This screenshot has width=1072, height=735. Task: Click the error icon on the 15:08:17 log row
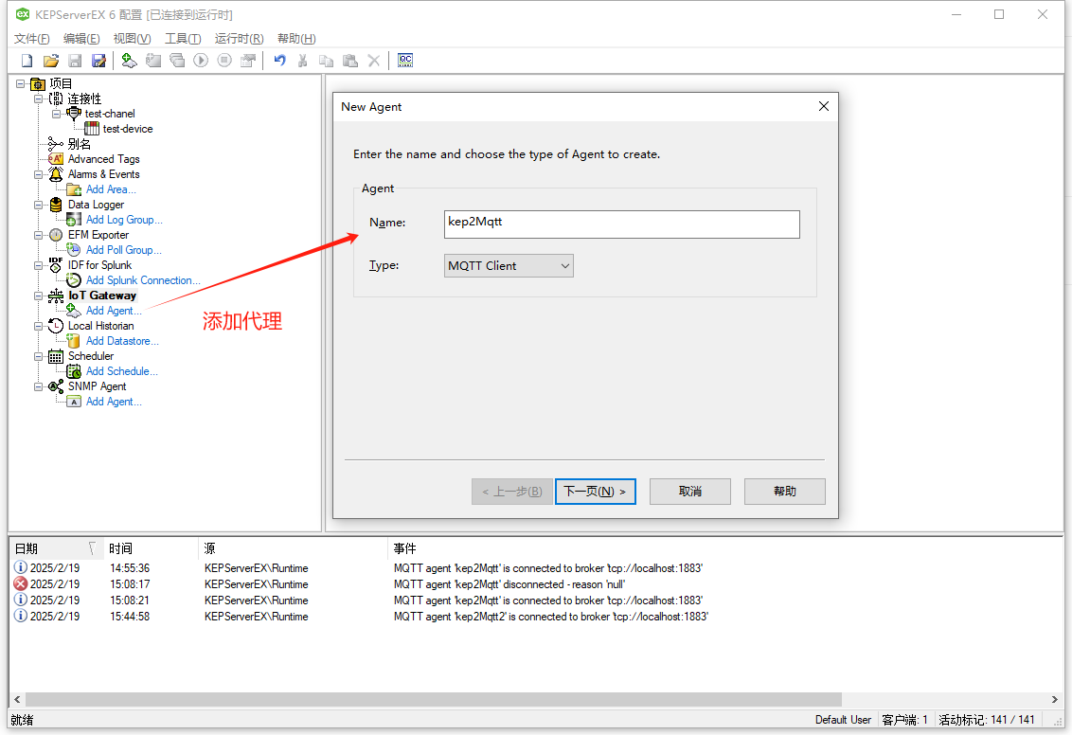(x=21, y=583)
